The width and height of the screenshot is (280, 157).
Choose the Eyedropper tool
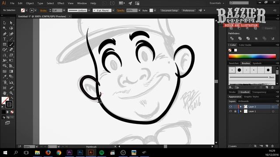point(5,77)
